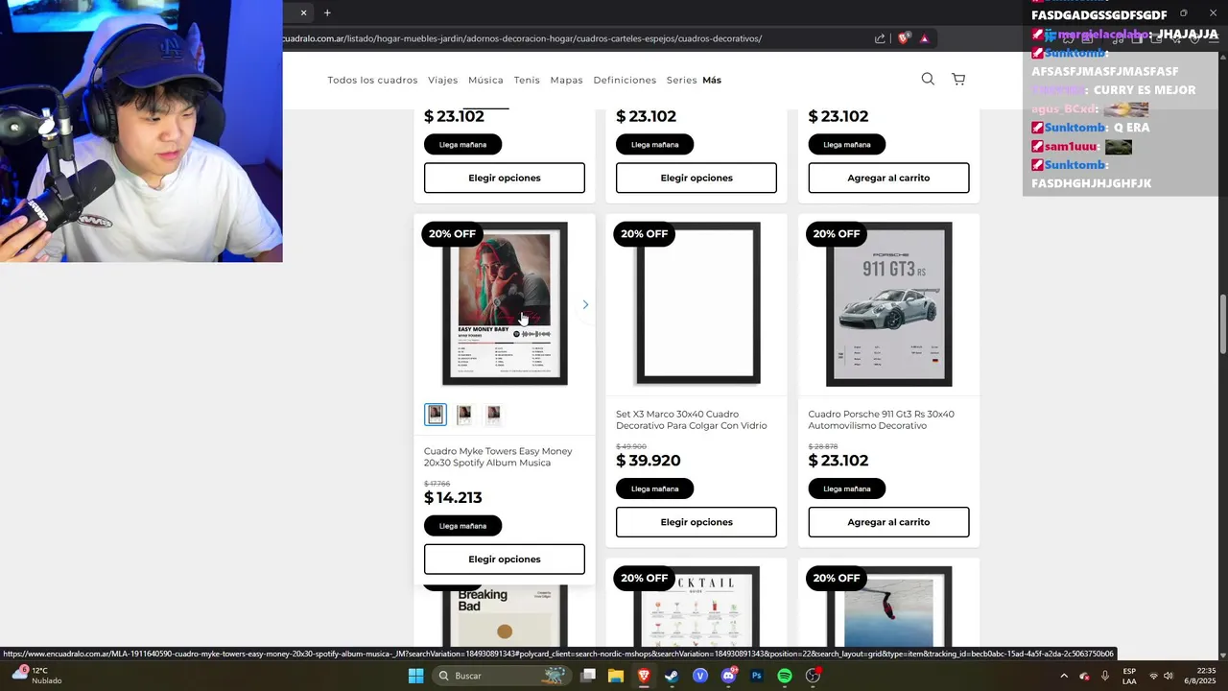
Task: Open Porsche 911 GT3 RS poster image
Action: (x=889, y=304)
